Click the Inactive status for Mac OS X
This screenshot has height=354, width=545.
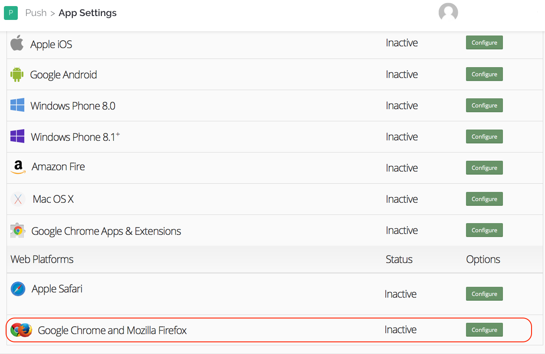click(x=401, y=199)
